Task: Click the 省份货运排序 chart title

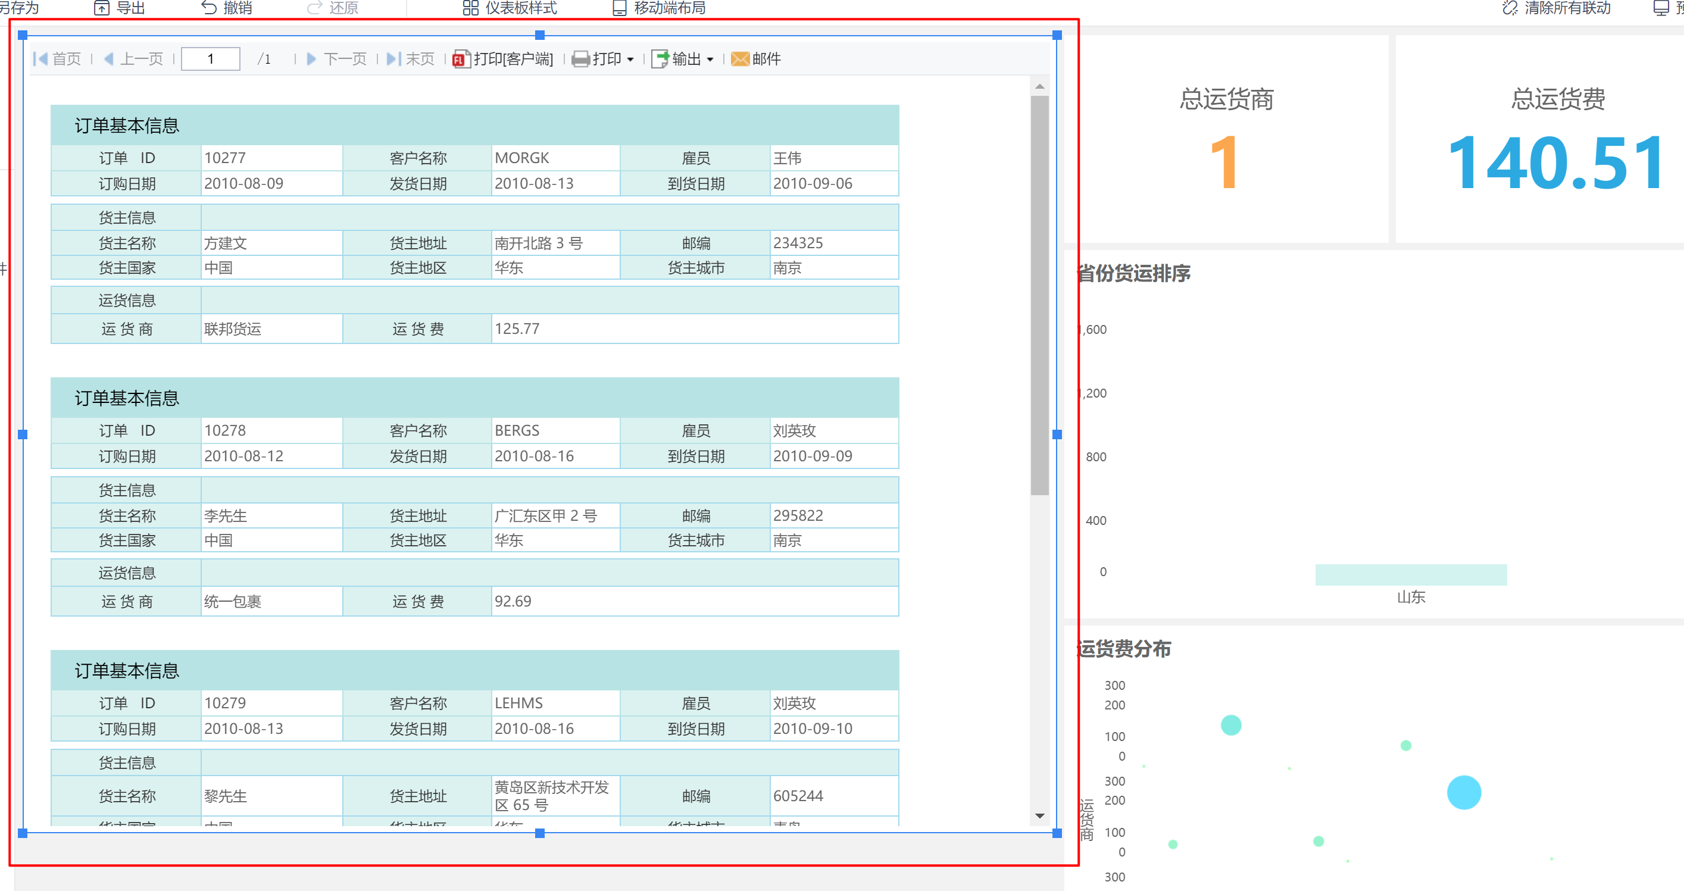Action: coord(1133,273)
